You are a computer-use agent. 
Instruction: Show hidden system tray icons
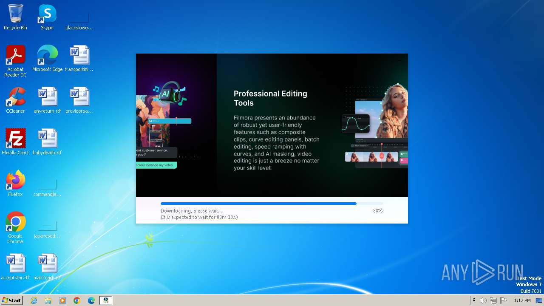[x=474, y=300]
